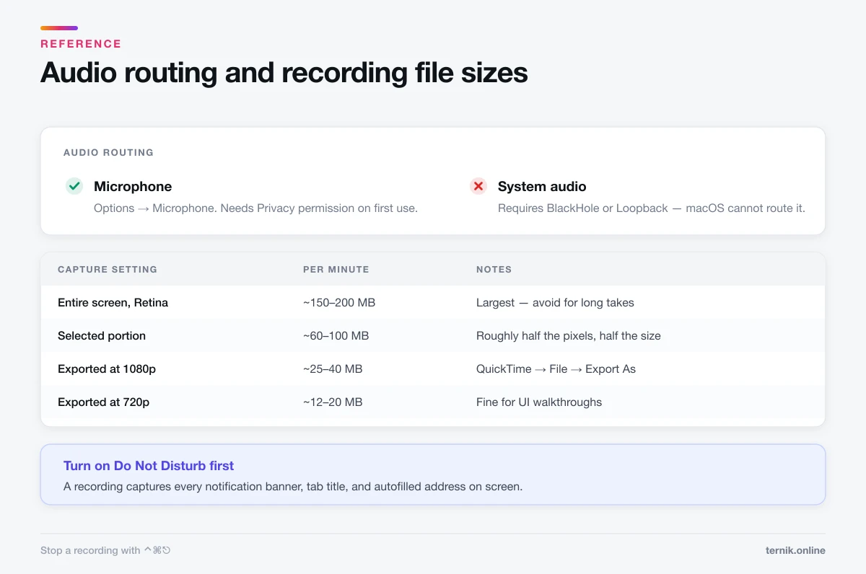The image size is (866, 574).
Task: Select the 'Exported at 720p' row label
Action: coord(103,402)
